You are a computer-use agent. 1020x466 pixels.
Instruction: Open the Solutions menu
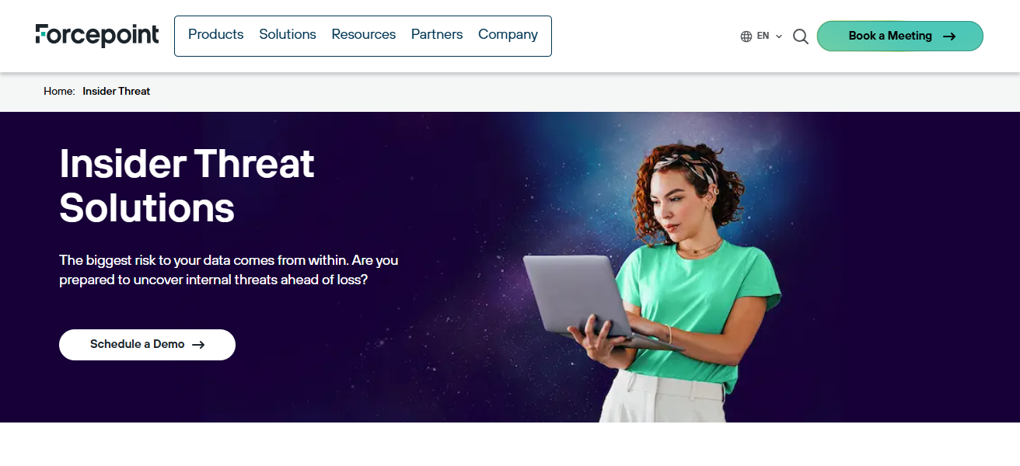click(288, 35)
